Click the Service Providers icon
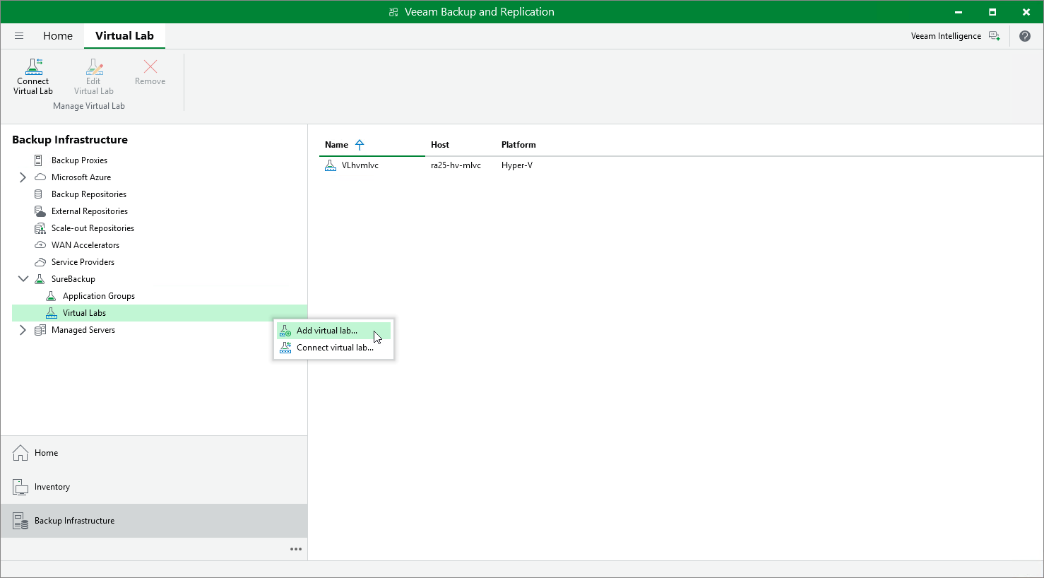This screenshot has width=1044, height=578. 40,262
